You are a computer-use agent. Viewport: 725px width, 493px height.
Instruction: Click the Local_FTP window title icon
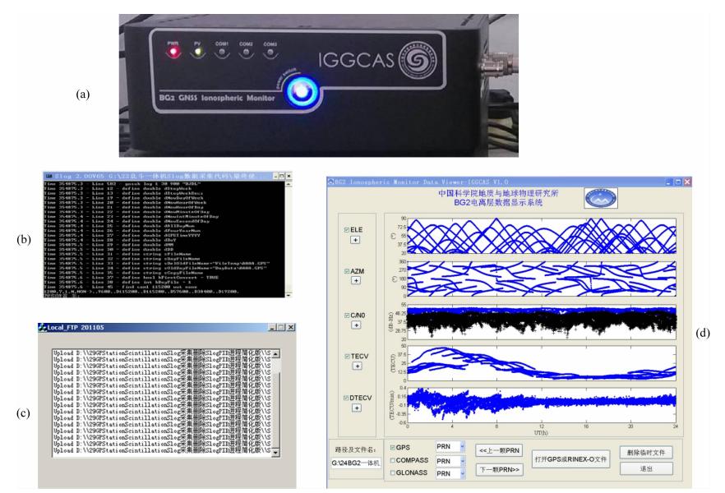pyautogui.click(x=43, y=327)
